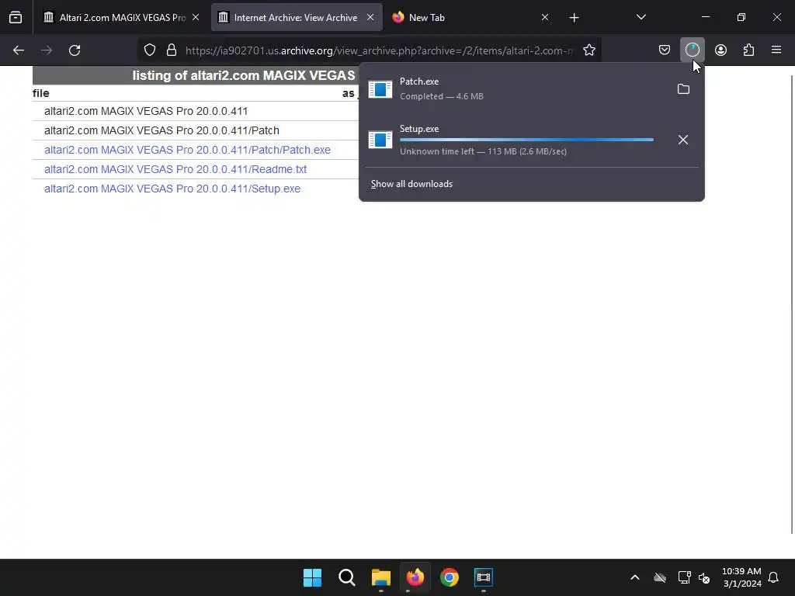Viewport: 795px width, 596px height.
Task: Click the Firefox taskbar icon
Action: pos(415,577)
